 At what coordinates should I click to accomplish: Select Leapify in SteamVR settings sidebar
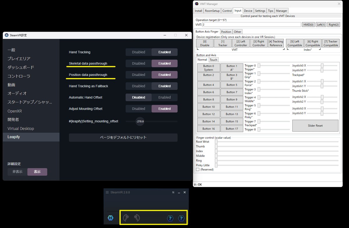(31, 137)
